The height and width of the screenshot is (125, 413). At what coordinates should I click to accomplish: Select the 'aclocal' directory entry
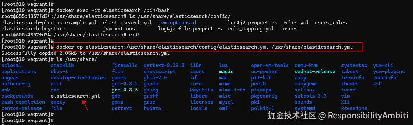coord(11,65)
